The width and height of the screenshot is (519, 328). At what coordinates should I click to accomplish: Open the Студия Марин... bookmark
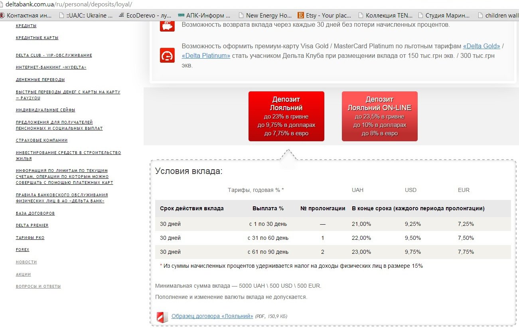[444, 16]
